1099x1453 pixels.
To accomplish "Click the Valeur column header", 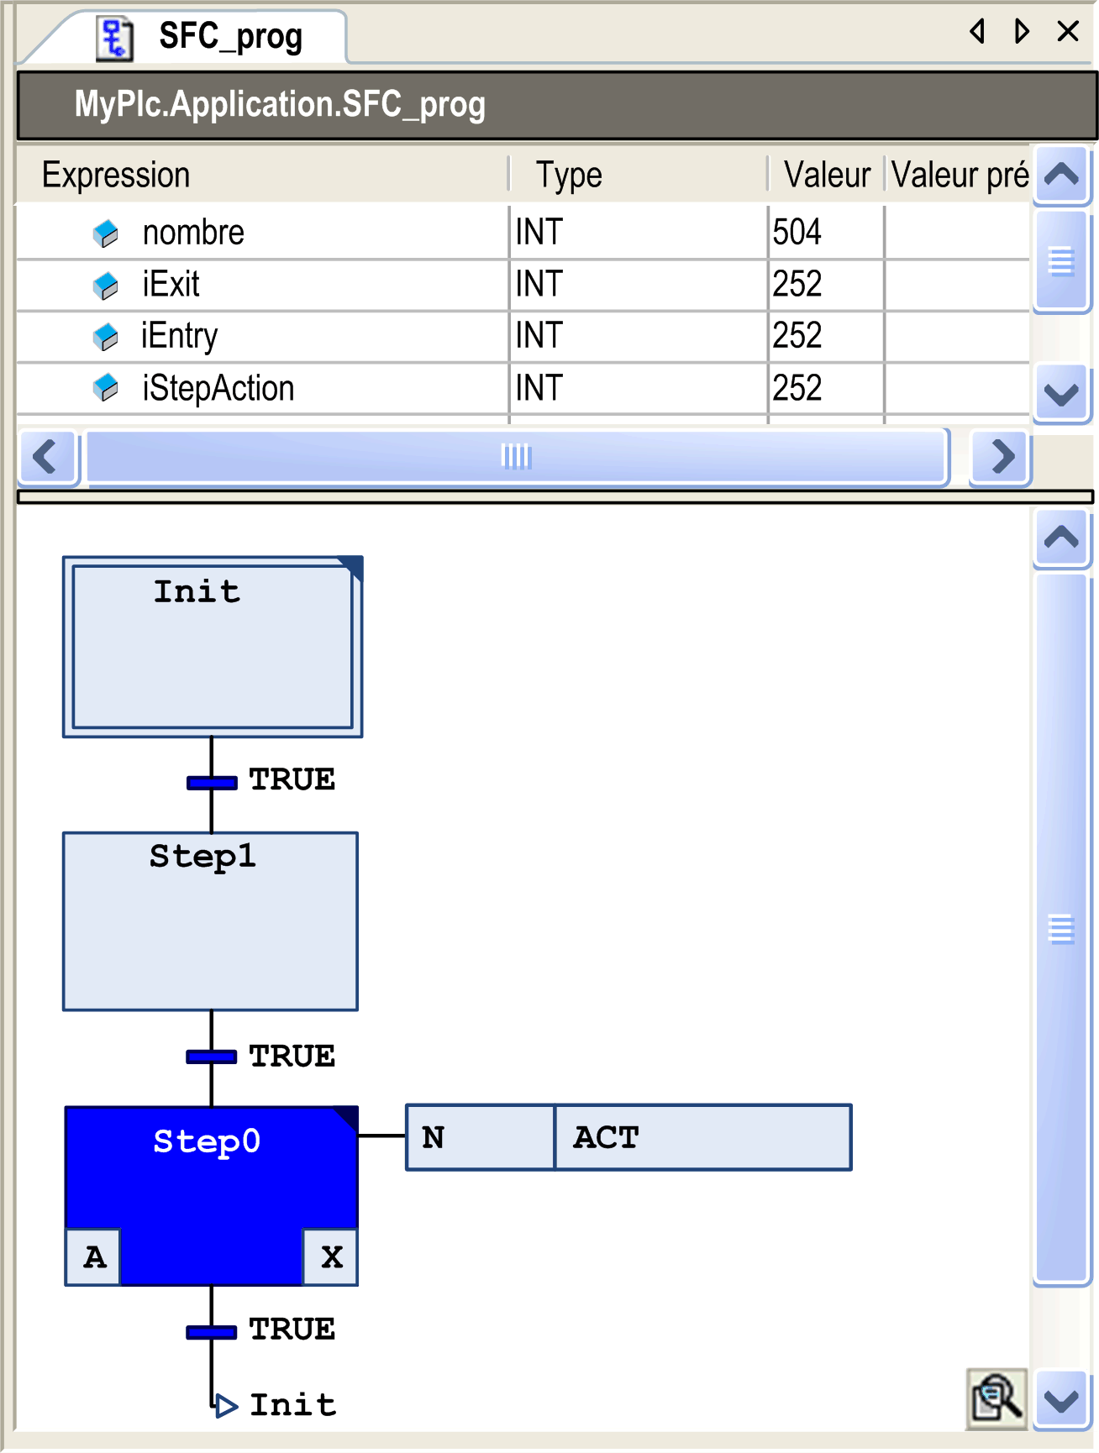I will click(826, 176).
